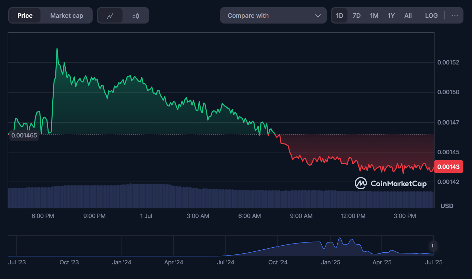The width and height of the screenshot is (472, 279).
Task: Click the current price label 0.00143
Action: [x=448, y=167]
